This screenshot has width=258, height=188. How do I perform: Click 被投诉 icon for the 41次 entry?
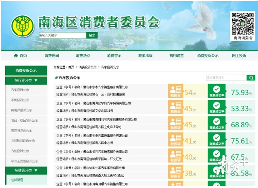coord(175,141)
